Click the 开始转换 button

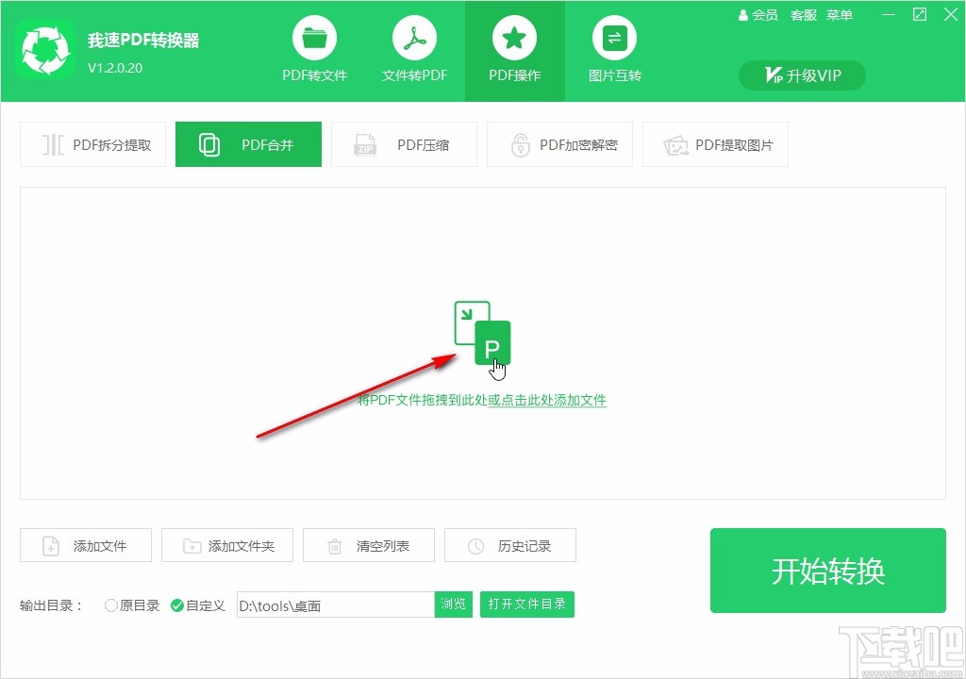pyautogui.click(x=827, y=570)
